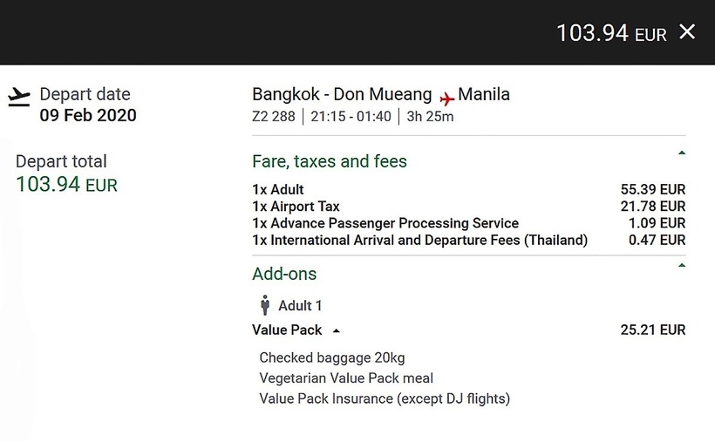This screenshot has width=715, height=442.
Task: Click the Add-ons heading
Action: tap(284, 274)
